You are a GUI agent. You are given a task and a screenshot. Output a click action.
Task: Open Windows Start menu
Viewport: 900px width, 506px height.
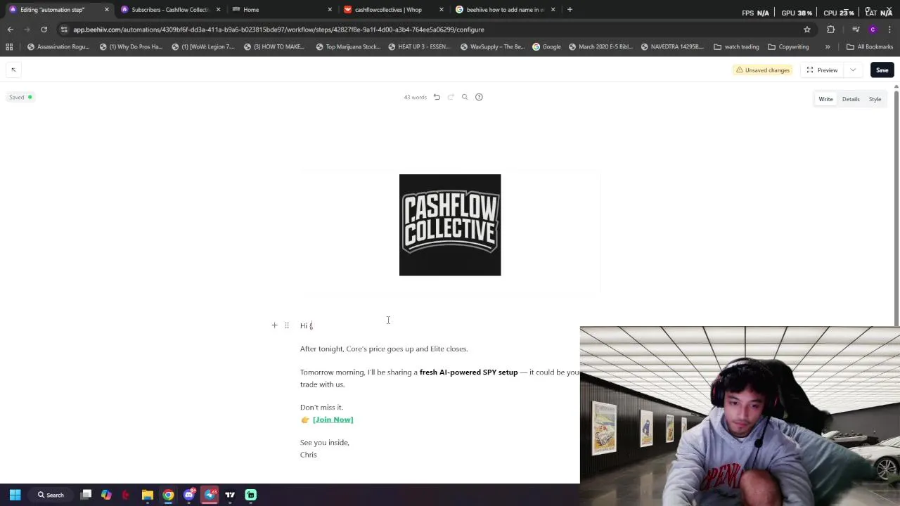(x=15, y=495)
